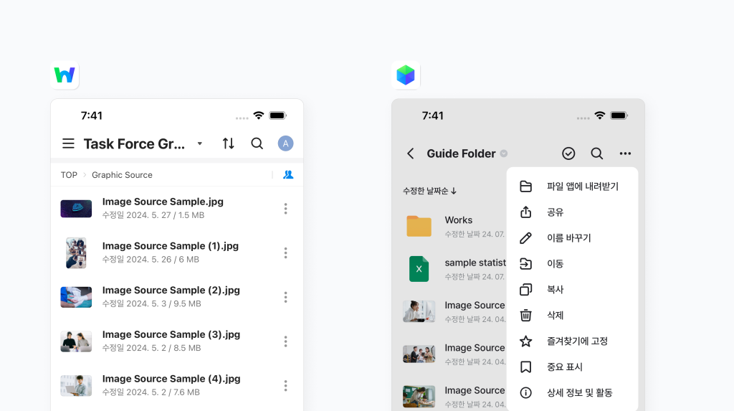Toggle selection mode with the checkmark circle icon

(568, 153)
